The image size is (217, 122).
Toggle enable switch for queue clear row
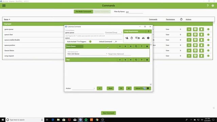[x=208, y=35]
